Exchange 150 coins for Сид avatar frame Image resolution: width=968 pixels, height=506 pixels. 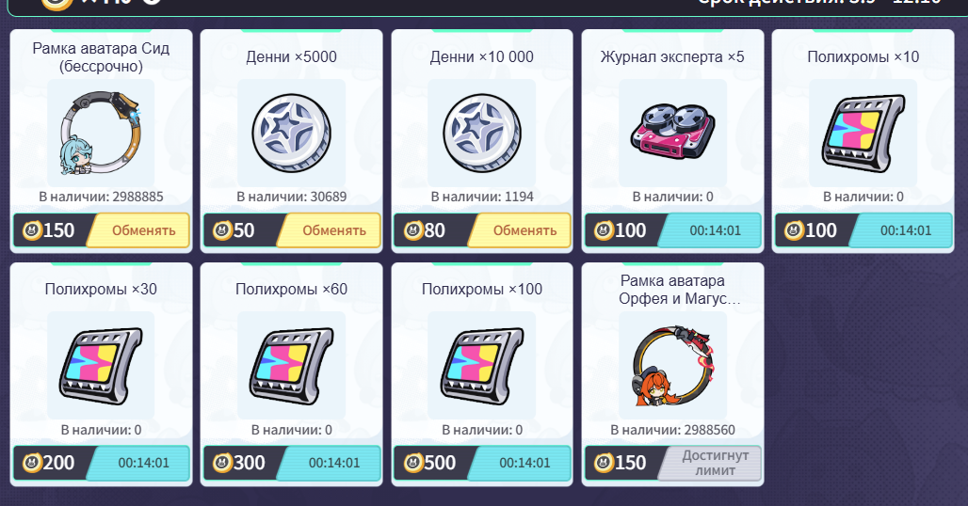[x=137, y=230]
